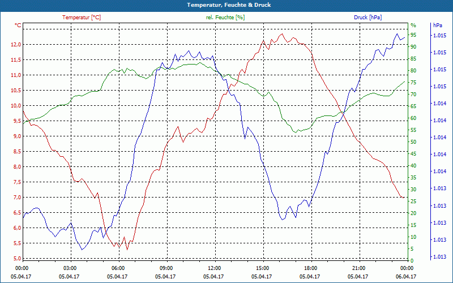Click the green '65' humidity axis tick
453x283 pixels.
tap(413, 106)
